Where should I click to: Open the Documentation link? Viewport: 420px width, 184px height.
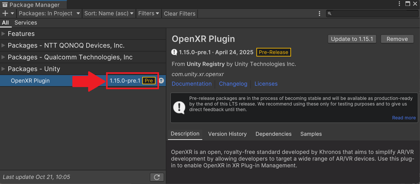(192, 84)
